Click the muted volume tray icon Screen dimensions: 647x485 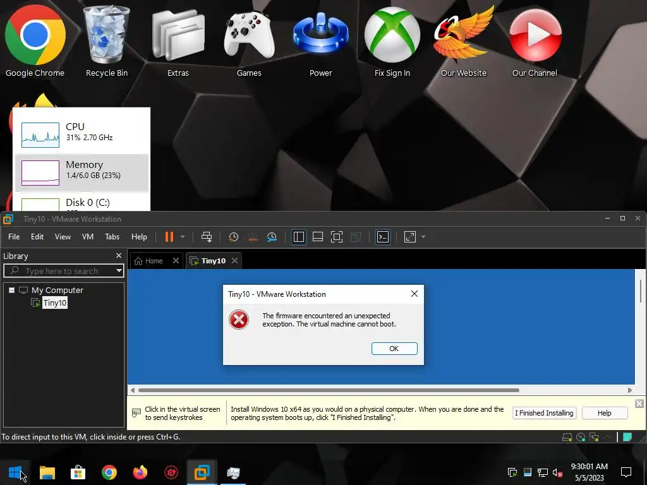pyautogui.click(x=557, y=472)
